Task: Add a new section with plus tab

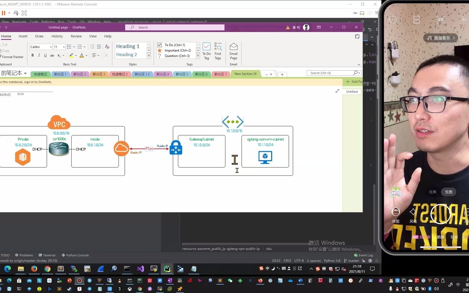Action: coord(282,74)
